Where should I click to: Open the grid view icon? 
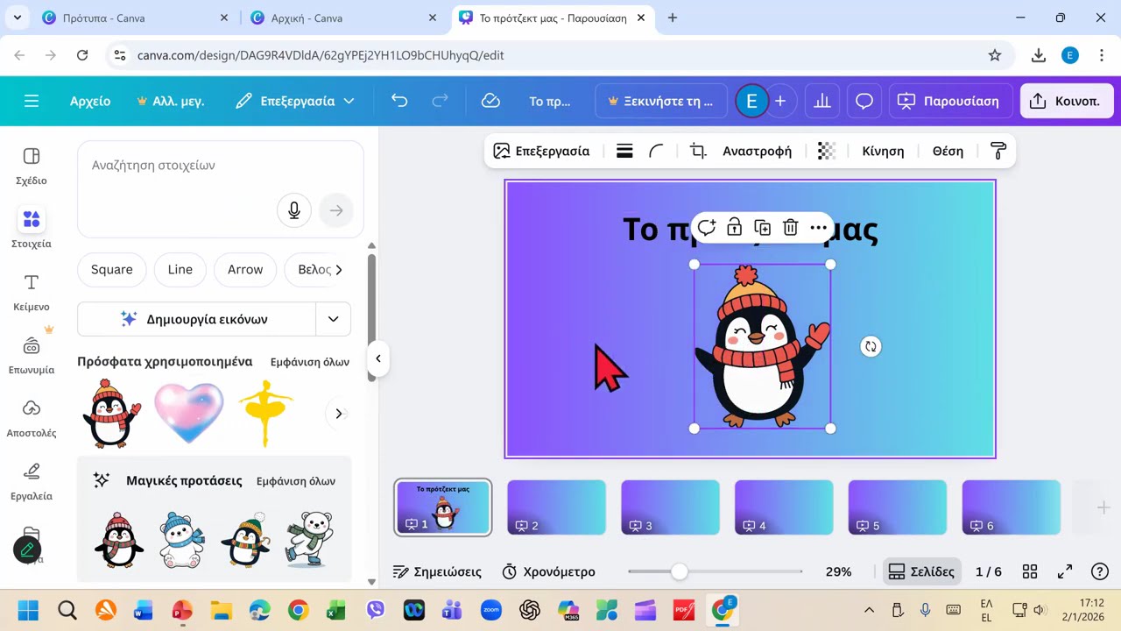click(x=1030, y=571)
